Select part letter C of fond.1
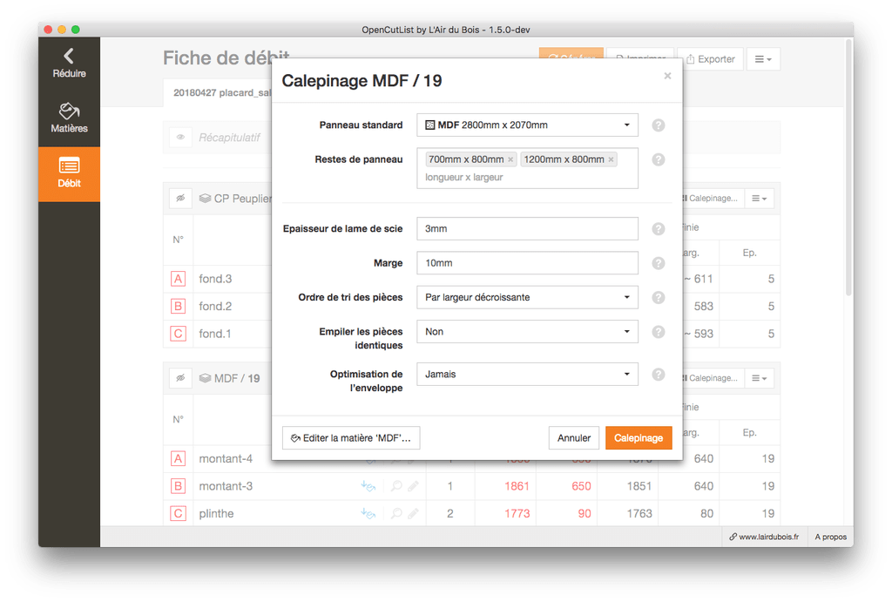This screenshot has height=602, width=892. [x=178, y=334]
